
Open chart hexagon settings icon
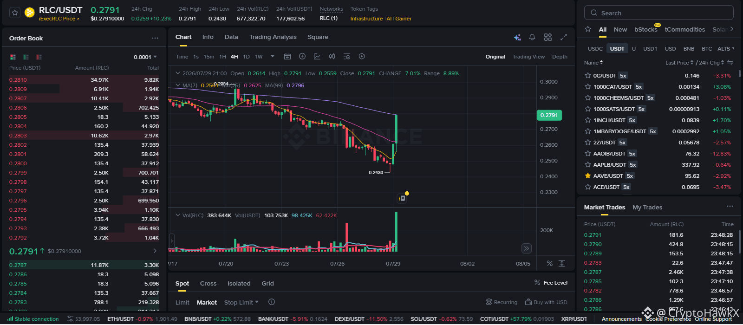tap(362, 56)
